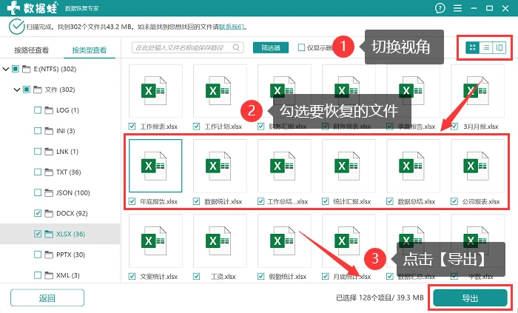Viewport: 518px width, 313px height.
Task: Select the 文案统计.xlsx file icon
Action: coord(155,240)
